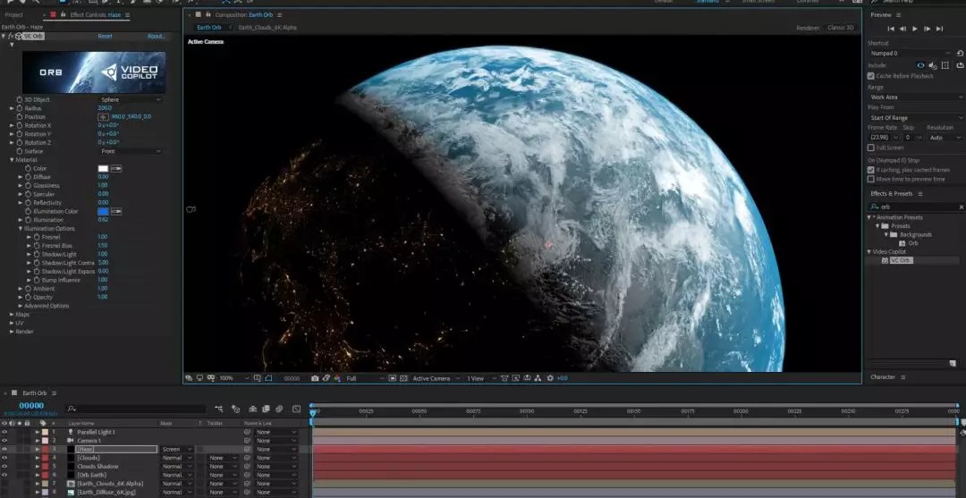Toggle include overlays icon in Preview
Screen dimensions: 966x498
(945, 65)
